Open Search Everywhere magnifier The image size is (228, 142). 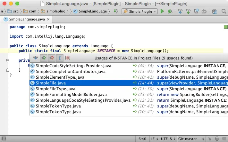pos(224,11)
